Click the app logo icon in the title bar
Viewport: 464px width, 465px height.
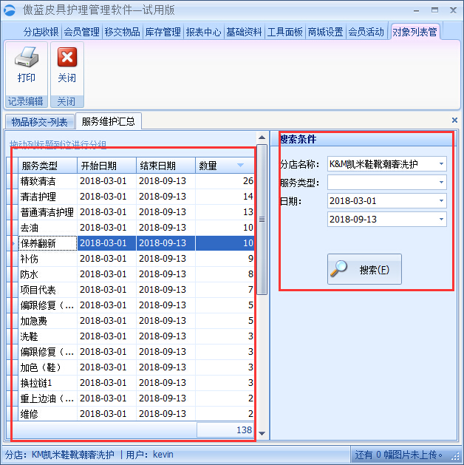10,10
